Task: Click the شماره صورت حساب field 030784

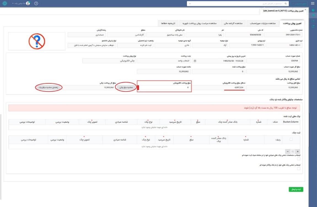Action: click(273, 61)
